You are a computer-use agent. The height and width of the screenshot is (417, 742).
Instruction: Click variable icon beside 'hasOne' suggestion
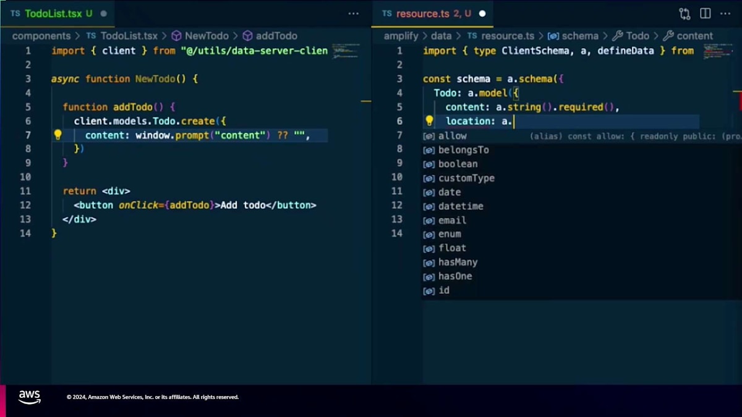point(429,277)
